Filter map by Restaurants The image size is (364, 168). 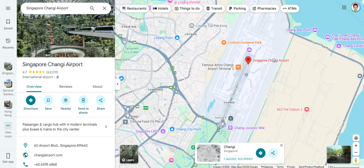click(134, 9)
